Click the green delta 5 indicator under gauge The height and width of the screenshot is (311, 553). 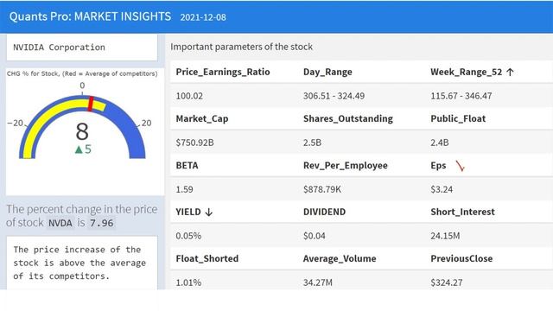click(x=83, y=149)
